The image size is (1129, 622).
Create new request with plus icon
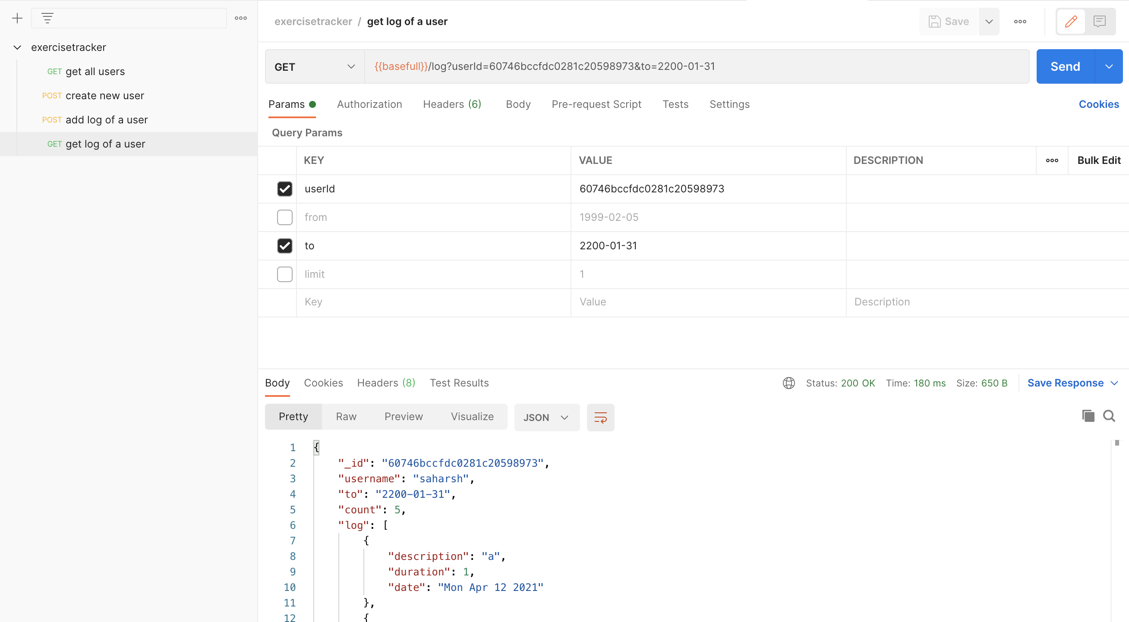[x=17, y=18]
